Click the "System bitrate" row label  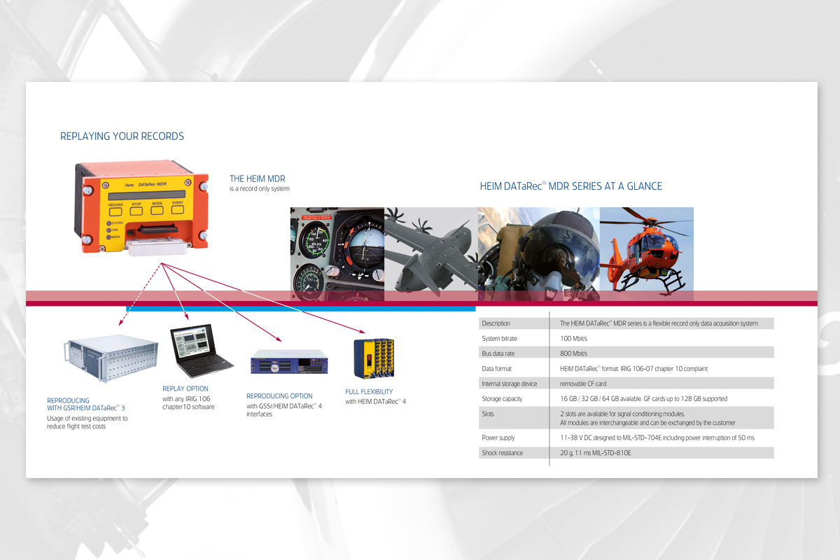(500, 339)
